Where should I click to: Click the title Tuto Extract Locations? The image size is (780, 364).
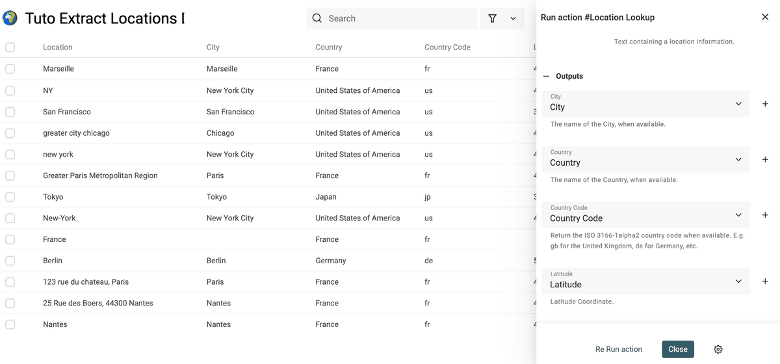[x=105, y=18]
